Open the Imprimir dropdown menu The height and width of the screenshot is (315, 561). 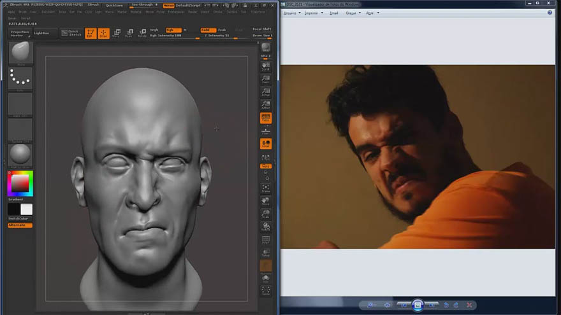pos(314,13)
